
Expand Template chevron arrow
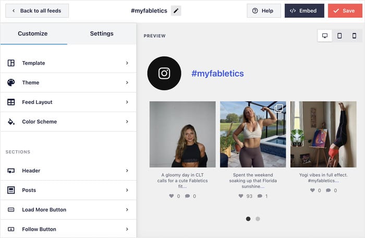pos(127,63)
